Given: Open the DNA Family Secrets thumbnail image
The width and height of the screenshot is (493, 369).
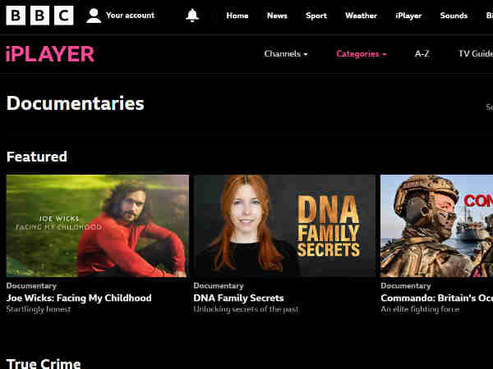Looking at the screenshot, I should tap(284, 226).
